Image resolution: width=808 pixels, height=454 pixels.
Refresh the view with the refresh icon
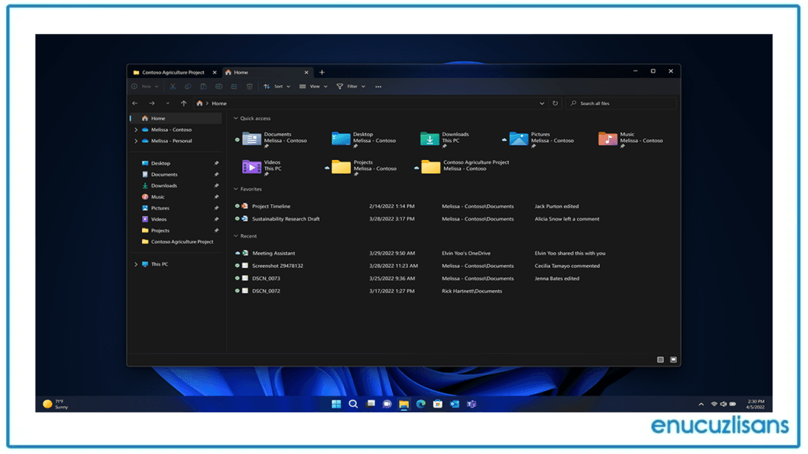(555, 103)
